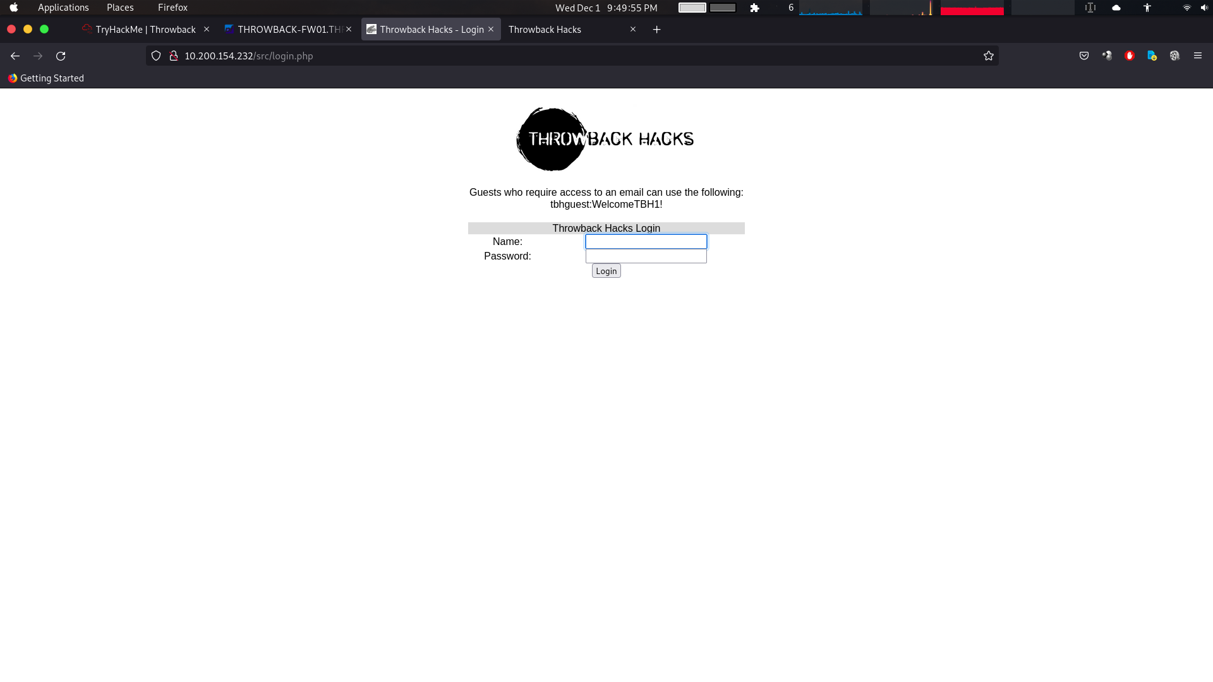Focus the Password input field
This screenshot has height=682, width=1213.
click(x=646, y=256)
